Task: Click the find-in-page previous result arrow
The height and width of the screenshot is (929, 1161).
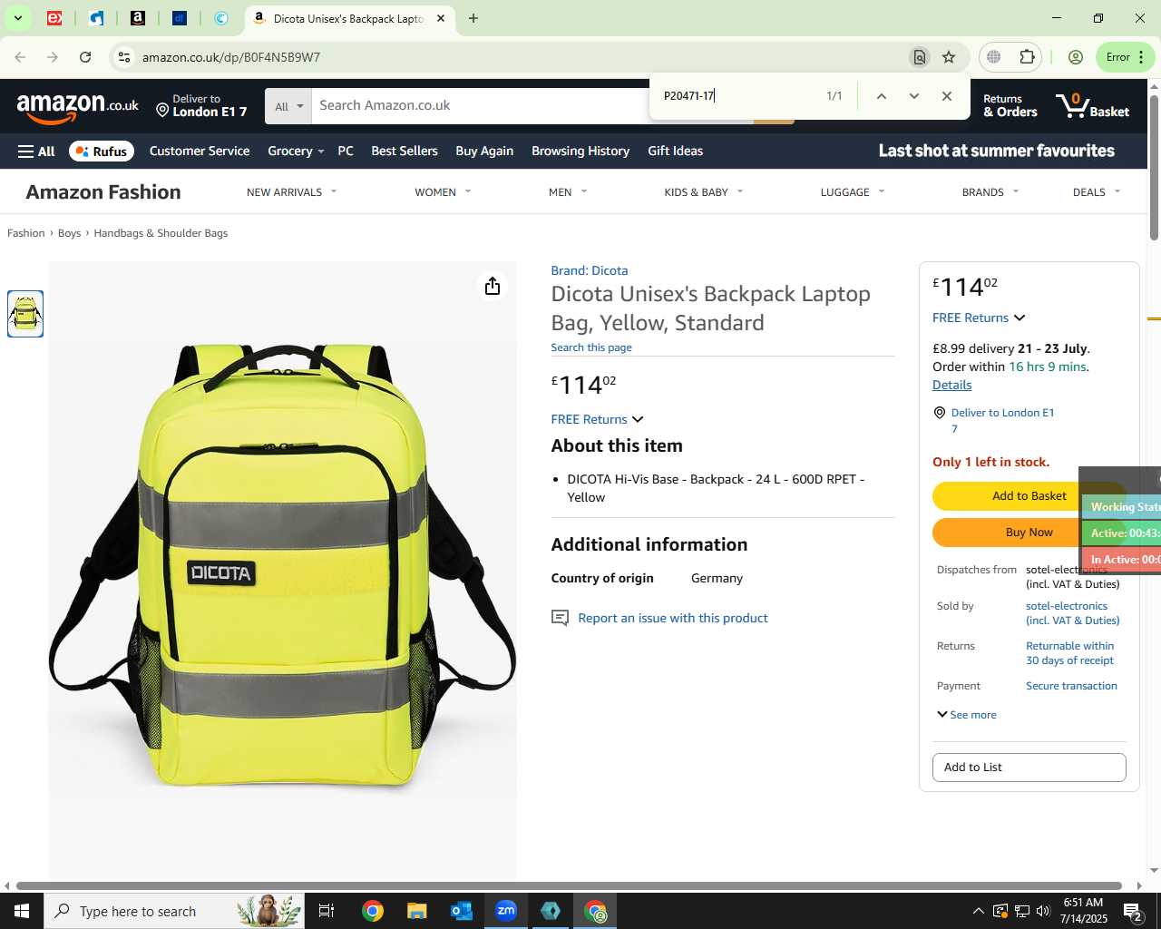Action: click(x=881, y=96)
